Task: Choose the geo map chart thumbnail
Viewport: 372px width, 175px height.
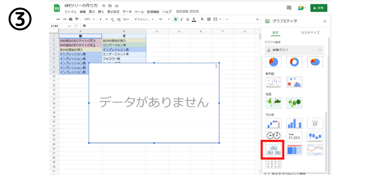Action: click(273, 103)
